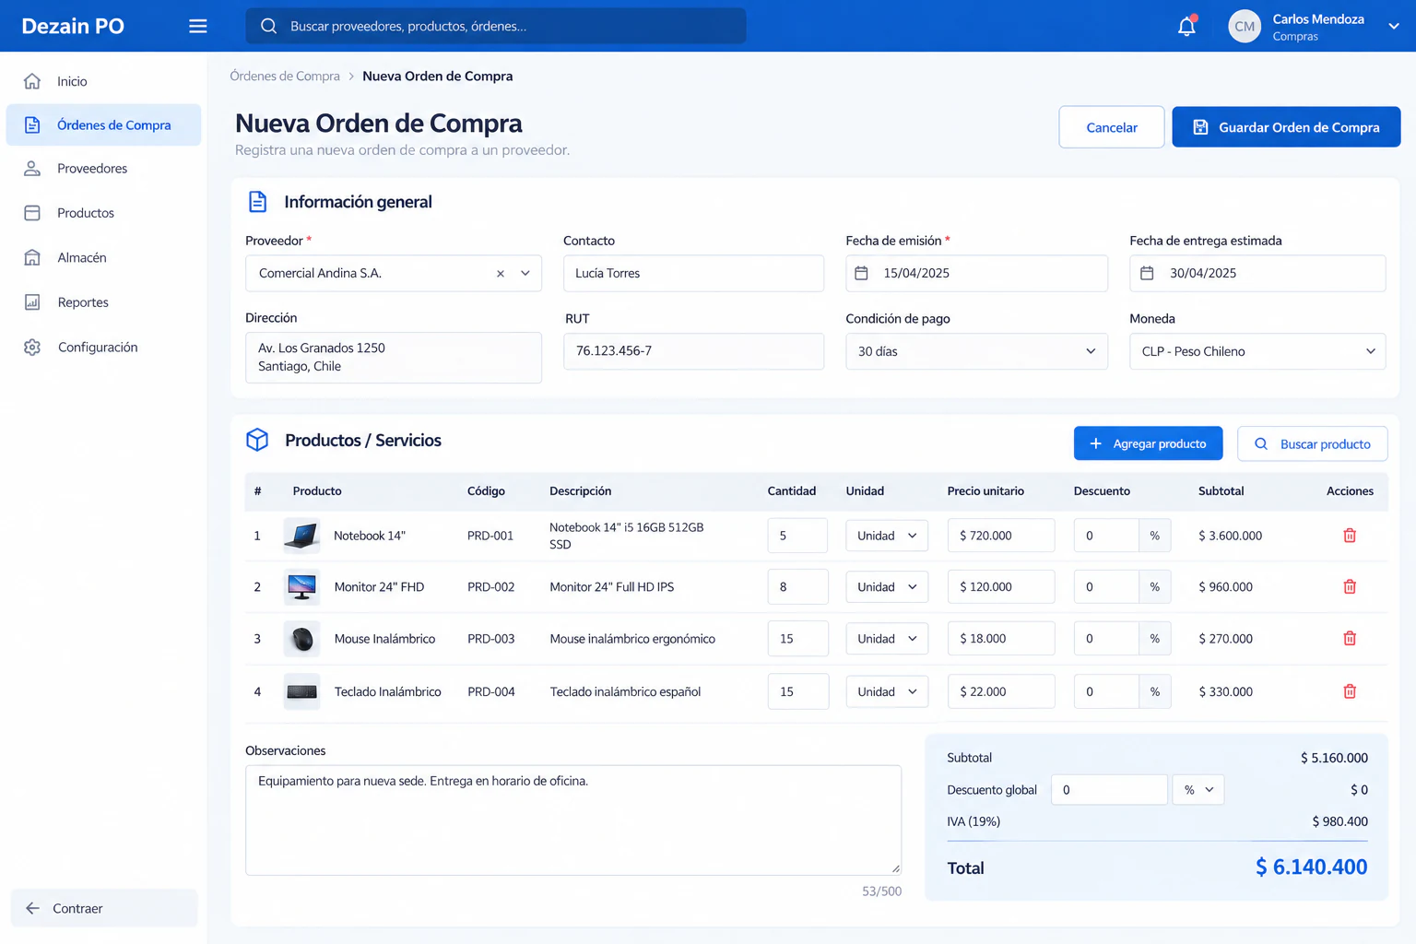The image size is (1416, 944).
Task: Click the IVA (19%) amount $ 980.400
Action: pos(1339,821)
